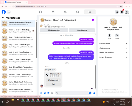Expand Chat members section
The image size is (132, 106).
(x=113, y=48)
